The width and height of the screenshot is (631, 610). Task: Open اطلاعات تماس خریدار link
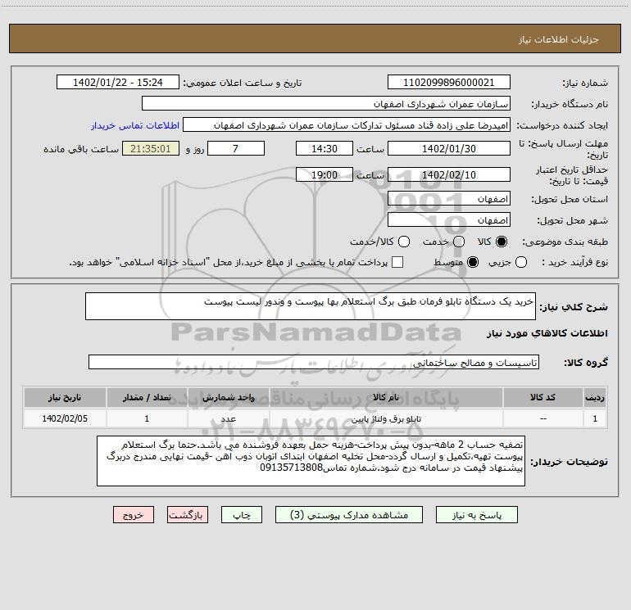[135, 125]
